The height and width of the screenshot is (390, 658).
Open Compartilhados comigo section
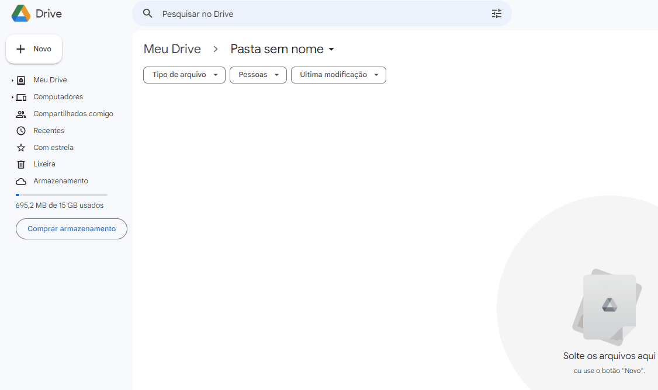tap(72, 113)
